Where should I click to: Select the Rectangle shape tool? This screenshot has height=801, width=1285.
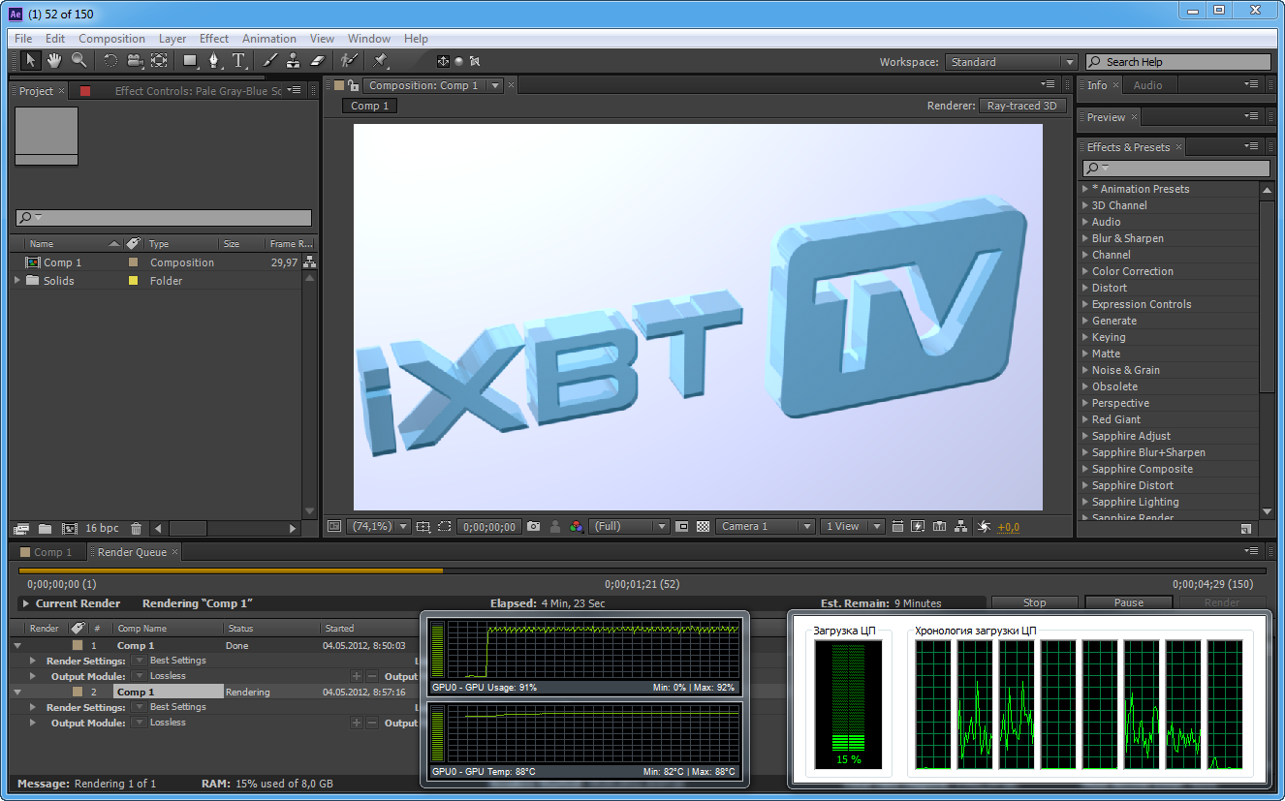click(191, 61)
